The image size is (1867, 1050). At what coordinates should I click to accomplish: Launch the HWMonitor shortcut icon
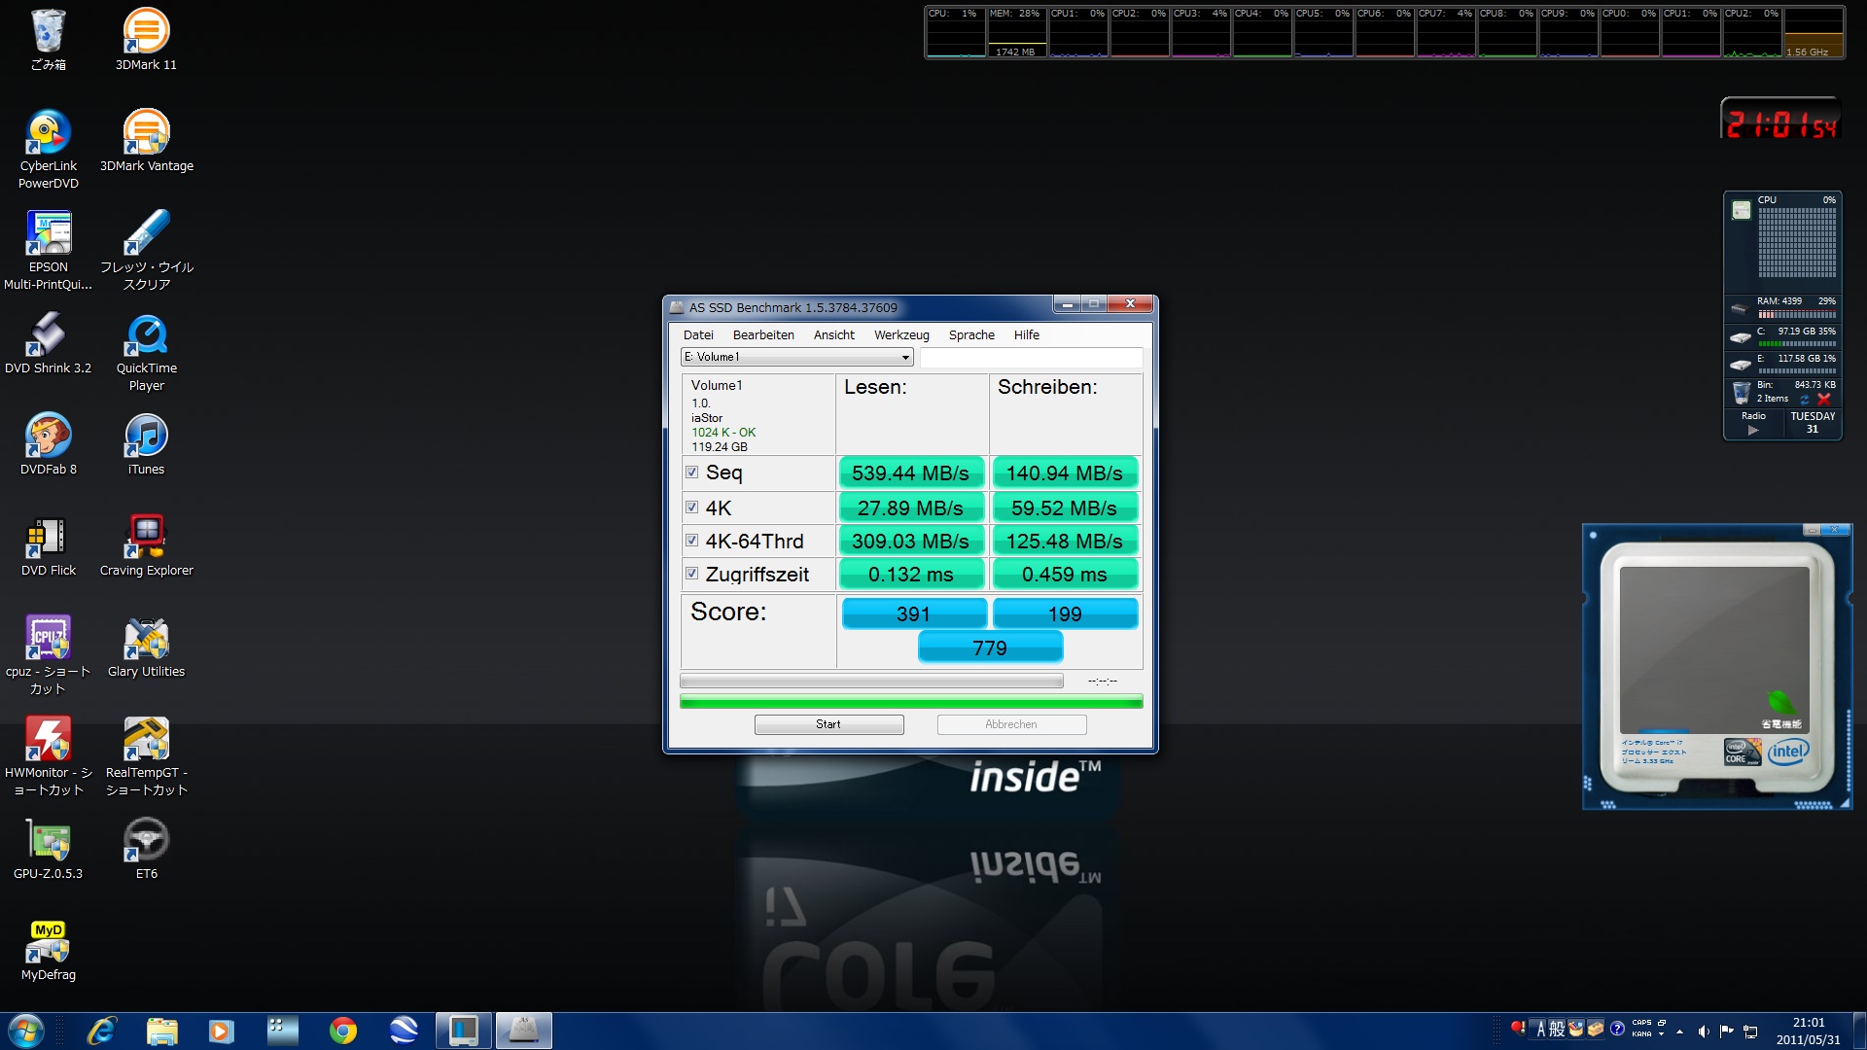point(48,740)
